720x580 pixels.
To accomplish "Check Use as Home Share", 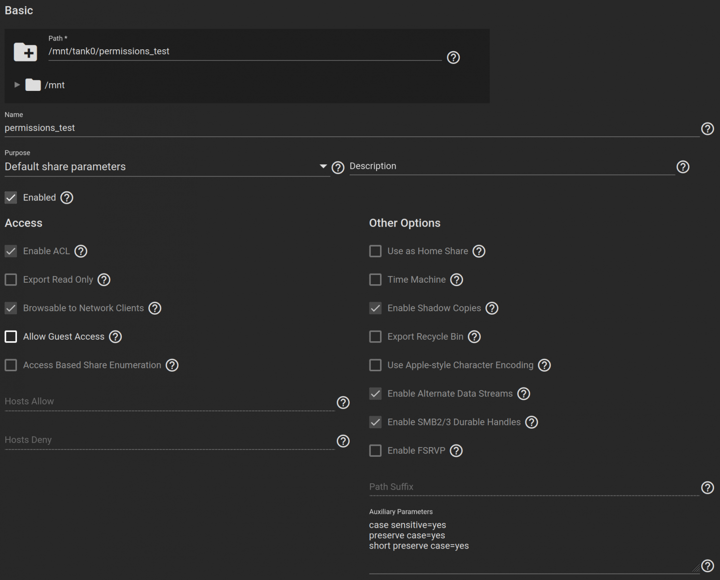I will point(375,251).
